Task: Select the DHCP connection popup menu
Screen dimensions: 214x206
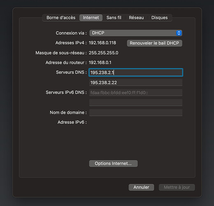Action: point(136,33)
